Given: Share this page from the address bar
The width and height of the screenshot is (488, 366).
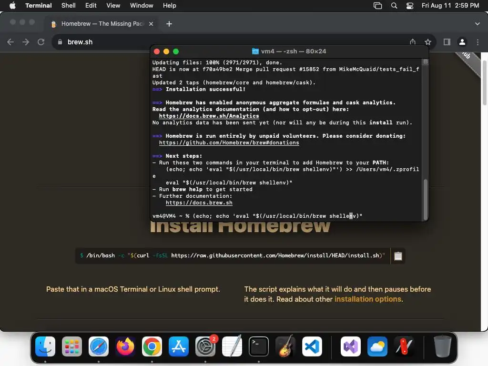Looking at the screenshot, I should click(x=413, y=42).
